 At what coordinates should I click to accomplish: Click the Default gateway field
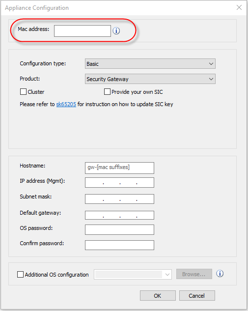119,215
